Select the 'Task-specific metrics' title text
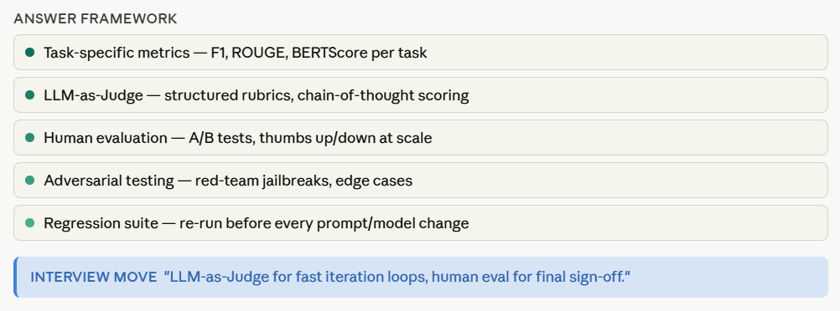 click(x=117, y=53)
